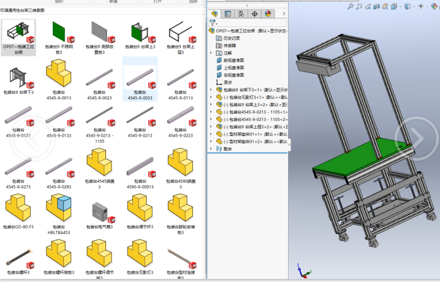Click the arrow to show more manager tabs
The image size is (440, 282).
(284, 13)
